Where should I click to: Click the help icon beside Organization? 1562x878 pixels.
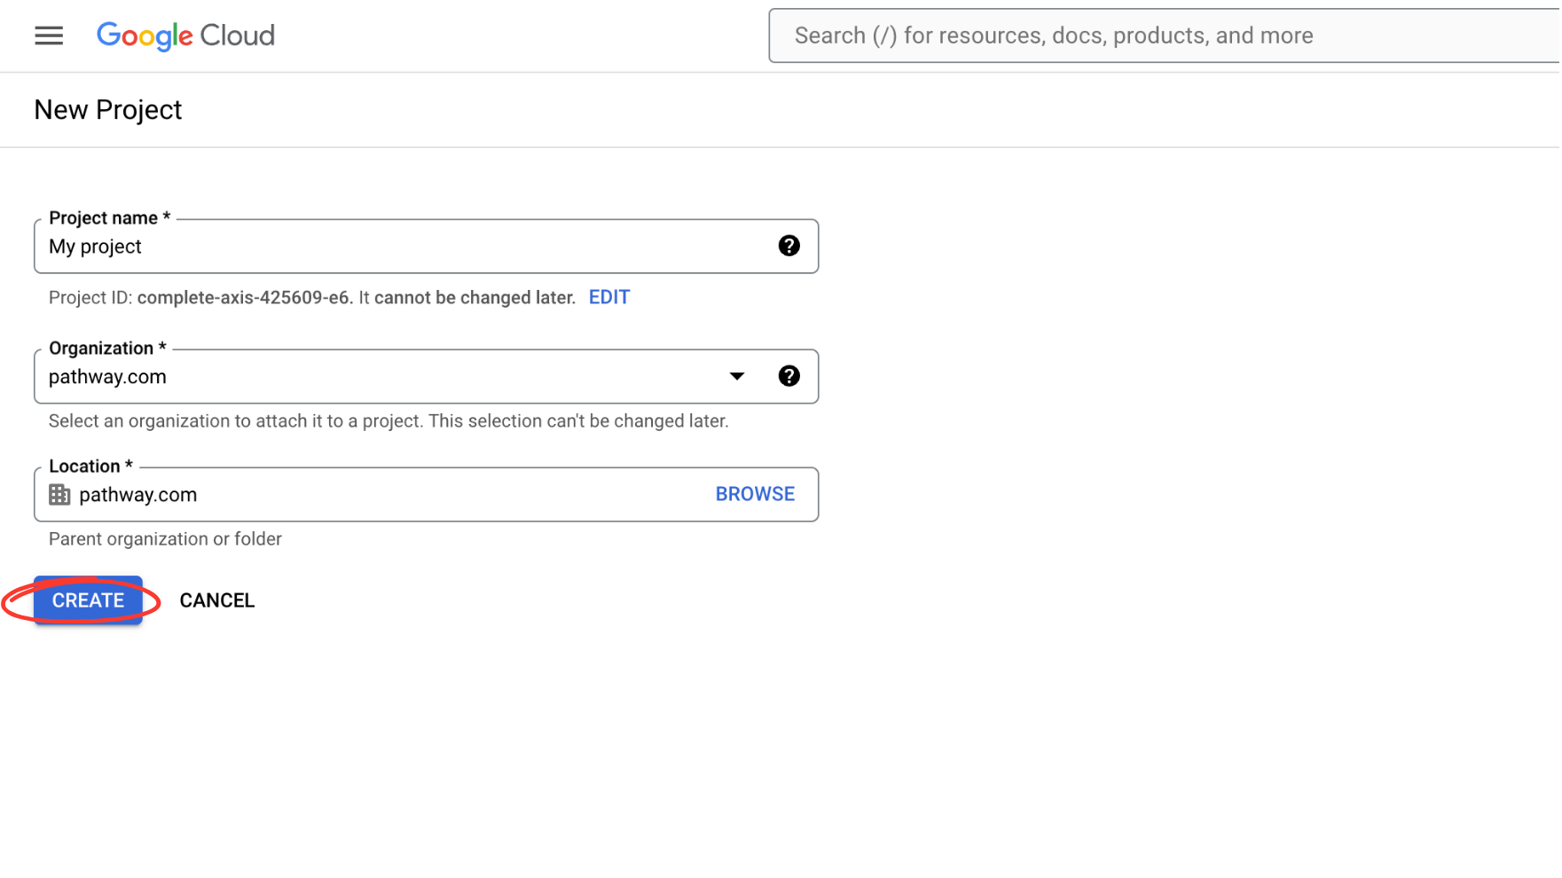pos(789,376)
